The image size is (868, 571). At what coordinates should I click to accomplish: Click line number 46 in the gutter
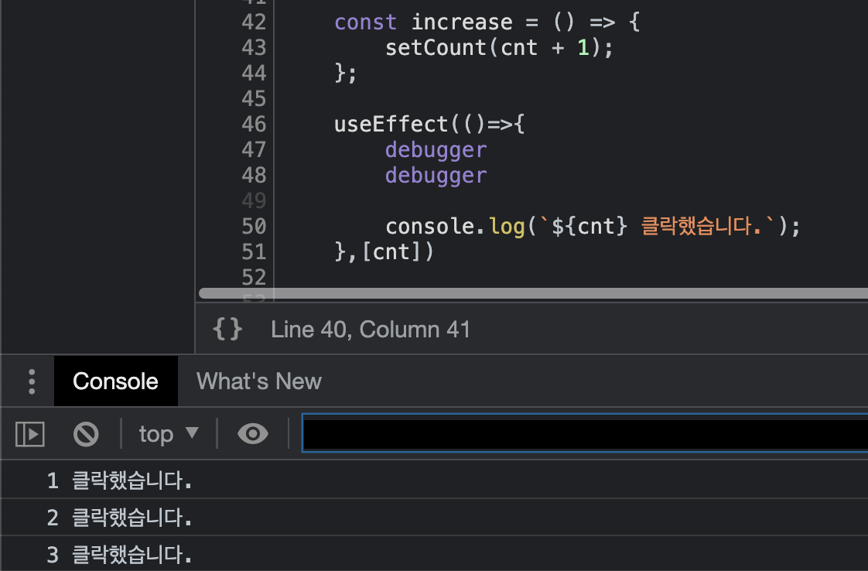coord(253,123)
